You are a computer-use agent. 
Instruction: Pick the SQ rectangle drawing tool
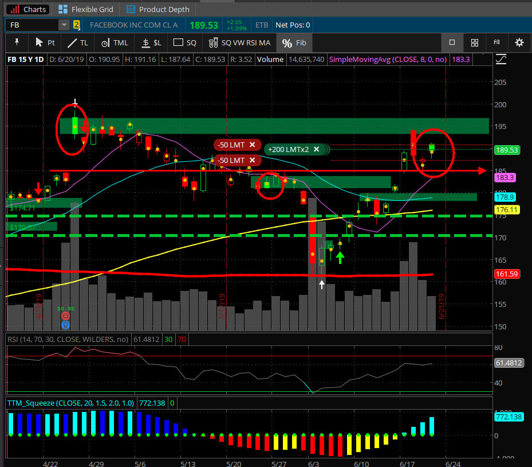pyautogui.click(x=184, y=42)
